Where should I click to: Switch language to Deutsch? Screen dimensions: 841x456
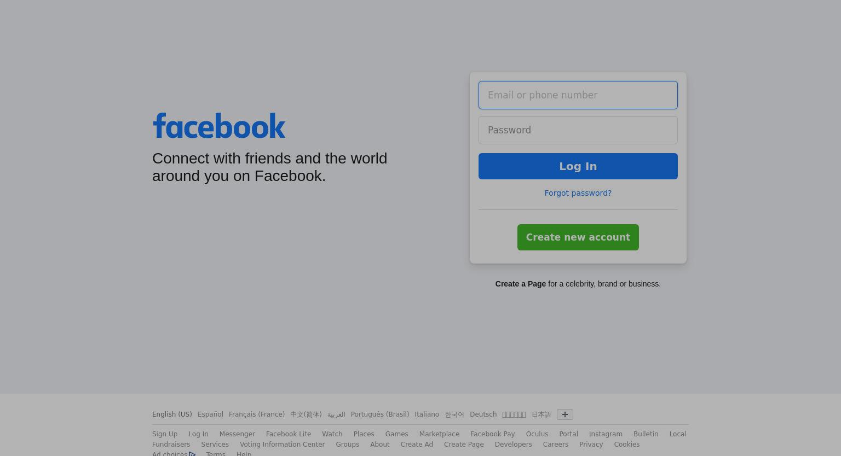(x=483, y=414)
